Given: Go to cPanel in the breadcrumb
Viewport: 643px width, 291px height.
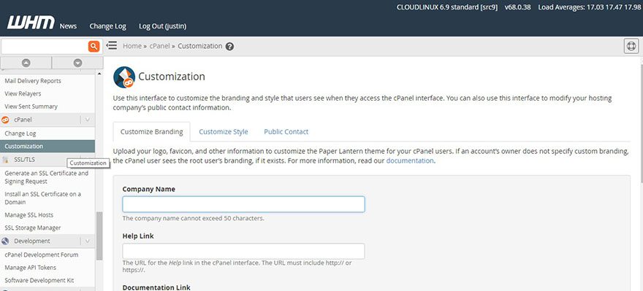Looking at the screenshot, I should pyautogui.click(x=159, y=46).
